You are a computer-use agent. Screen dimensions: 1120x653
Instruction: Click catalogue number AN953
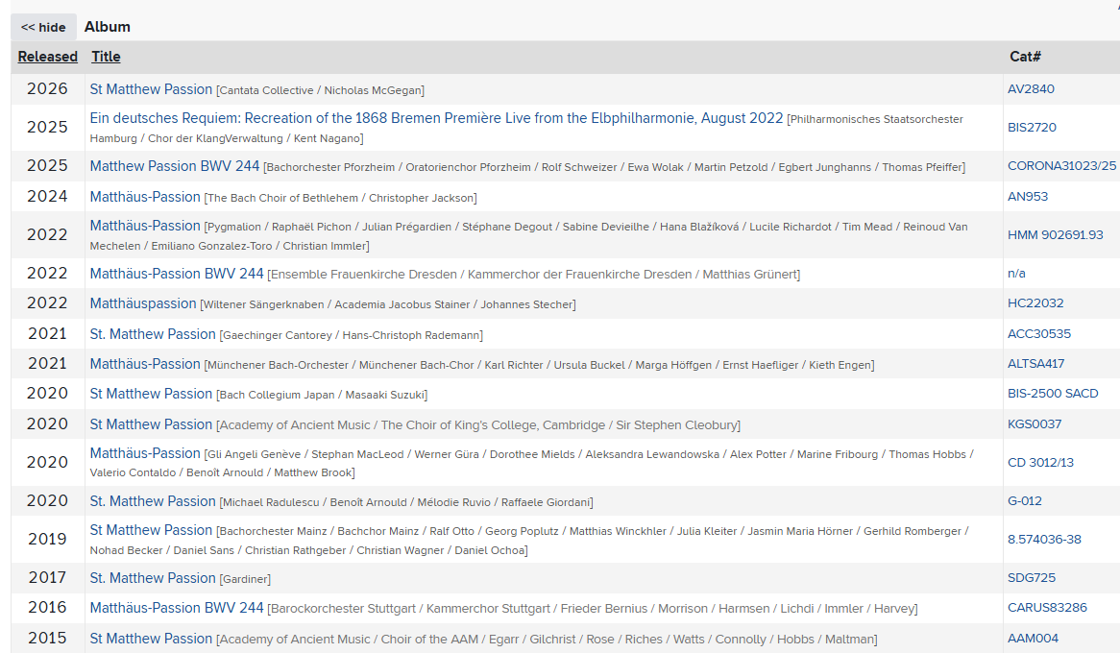[x=1028, y=197]
